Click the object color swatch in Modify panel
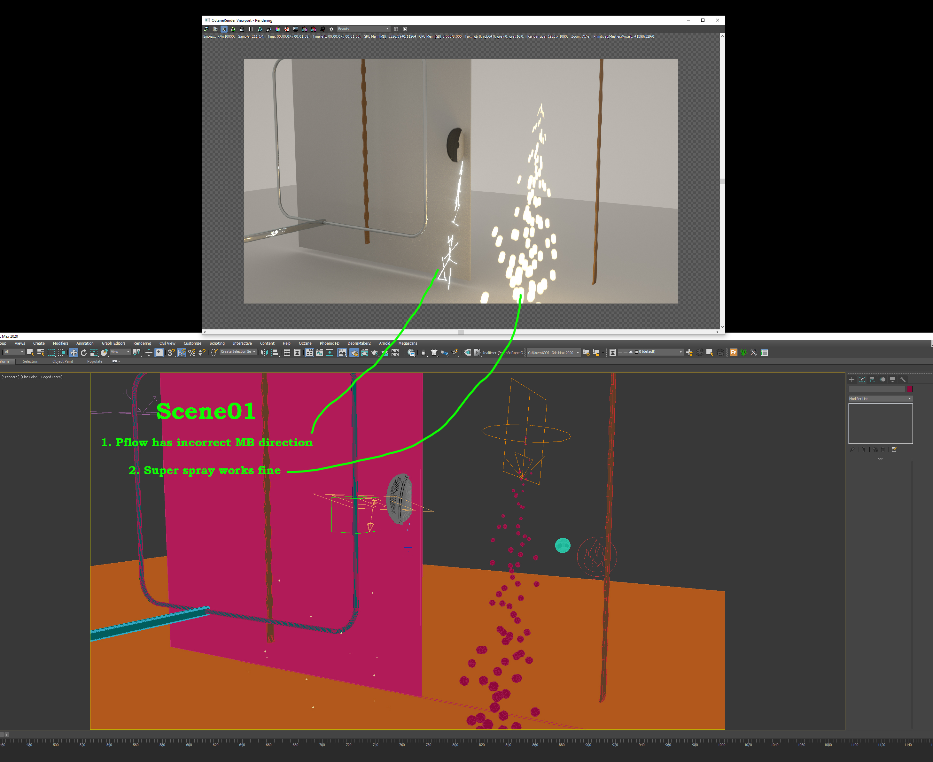This screenshot has width=933, height=762. coord(910,389)
